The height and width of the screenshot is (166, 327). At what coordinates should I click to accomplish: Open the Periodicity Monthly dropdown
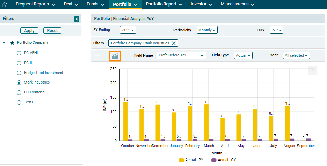tap(207, 30)
